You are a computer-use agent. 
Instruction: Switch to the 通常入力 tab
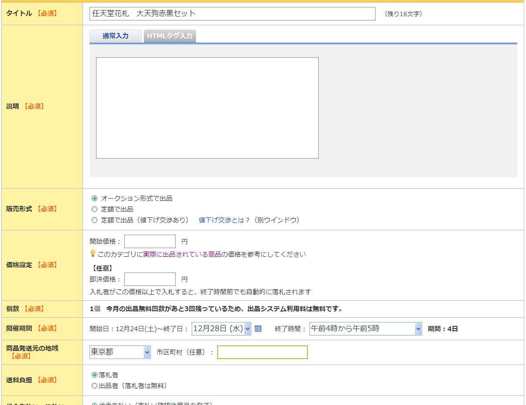coord(116,36)
